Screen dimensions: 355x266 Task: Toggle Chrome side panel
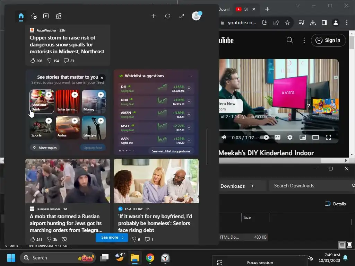point(324,23)
